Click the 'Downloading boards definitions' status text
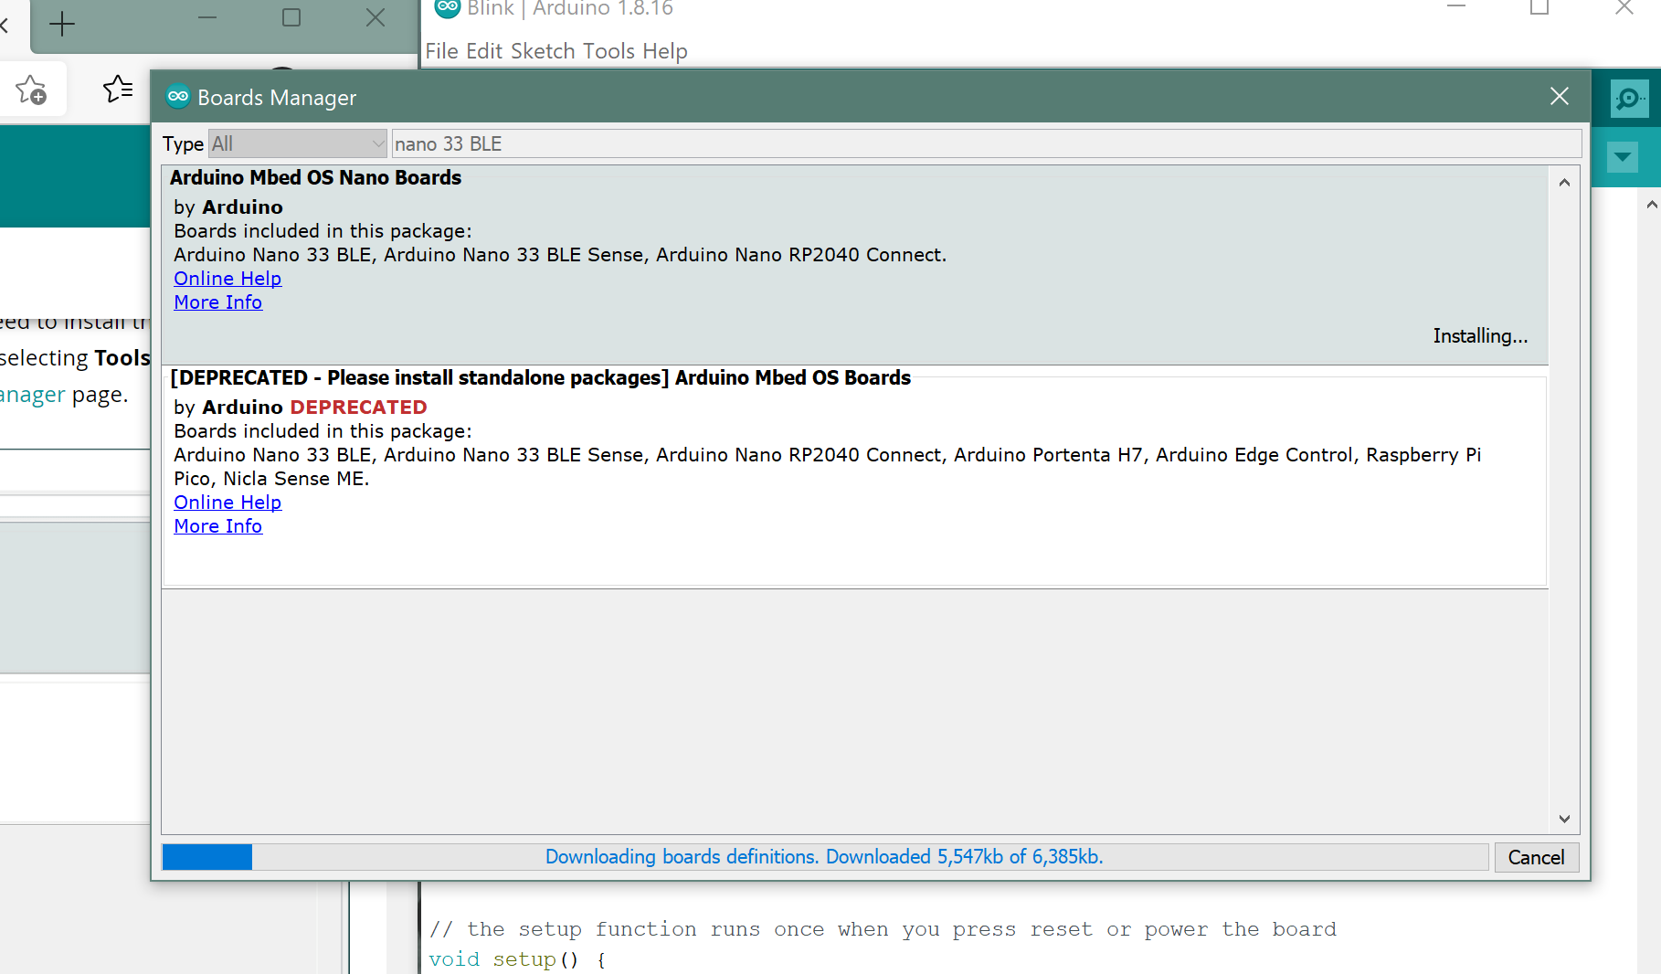The width and height of the screenshot is (1661, 974). pyautogui.click(x=824, y=857)
